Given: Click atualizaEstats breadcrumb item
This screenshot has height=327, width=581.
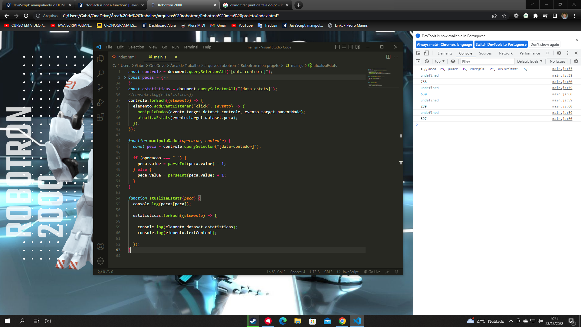Looking at the screenshot, I should (323, 65).
